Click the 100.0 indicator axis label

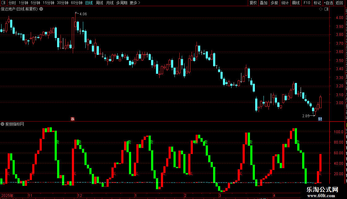(338, 132)
